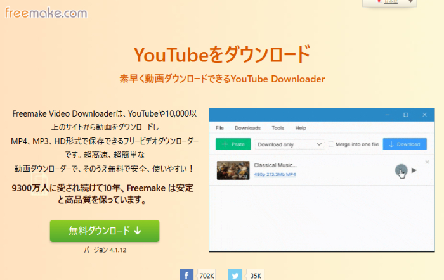Open the Help menu
This screenshot has height=280, width=444.
(x=301, y=128)
